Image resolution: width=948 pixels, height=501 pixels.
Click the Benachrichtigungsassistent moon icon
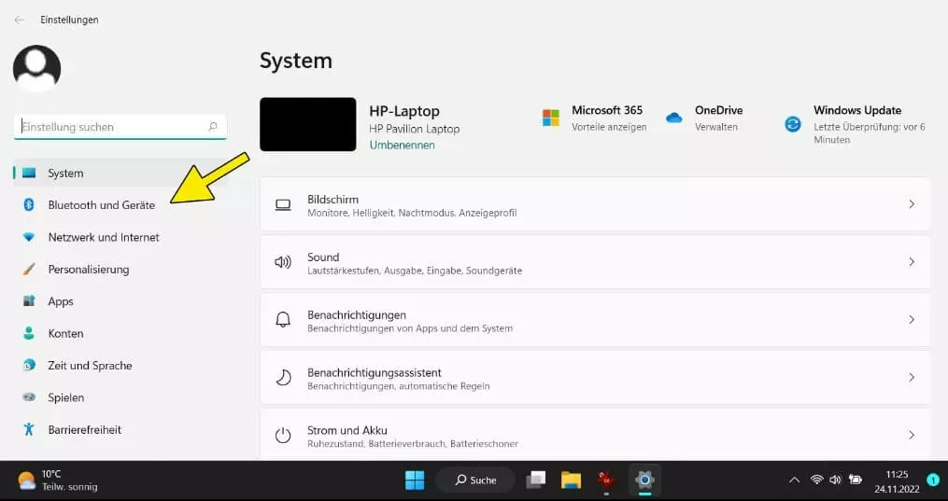[283, 378]
